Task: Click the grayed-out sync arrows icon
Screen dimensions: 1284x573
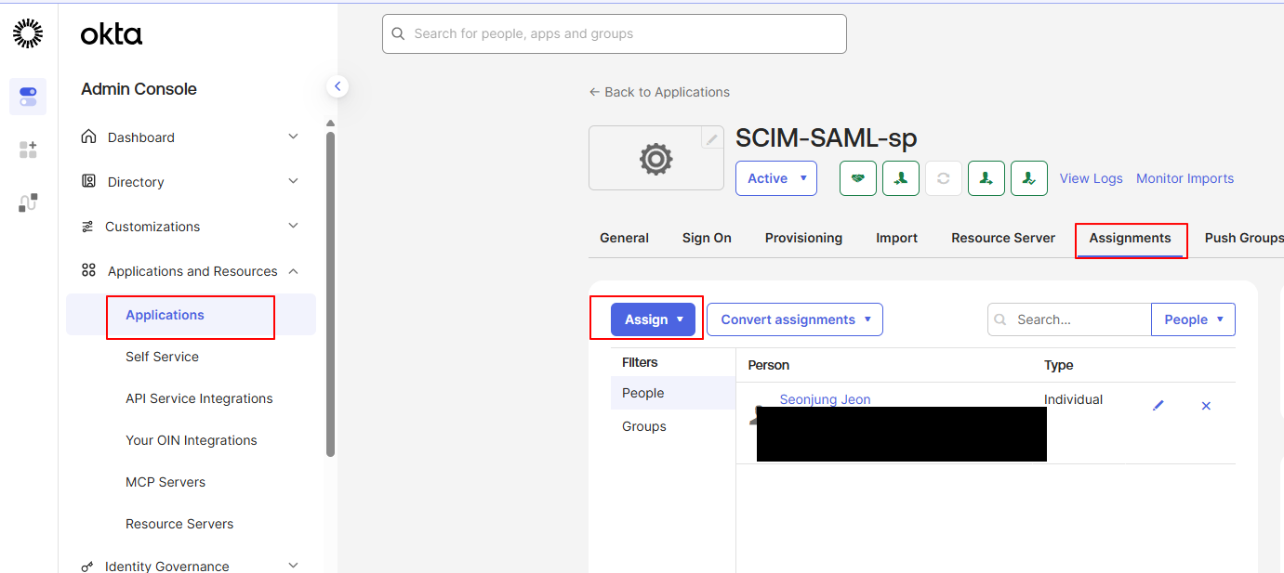Action: click(x=944, y=178)
